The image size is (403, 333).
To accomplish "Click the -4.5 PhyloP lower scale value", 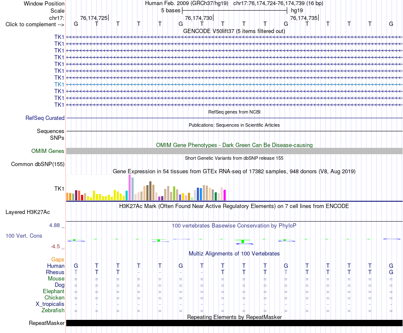I will [55, 247].
